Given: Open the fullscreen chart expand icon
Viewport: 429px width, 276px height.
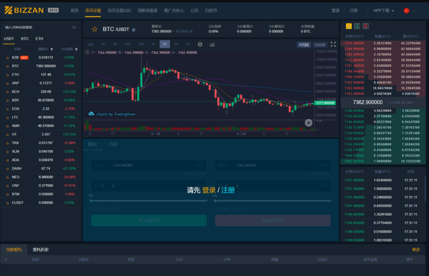Looking at the screenshot, I should click(333, 44).
